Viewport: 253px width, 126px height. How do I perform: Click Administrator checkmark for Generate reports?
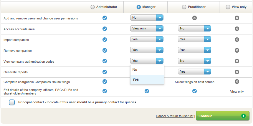click(105, 72)
